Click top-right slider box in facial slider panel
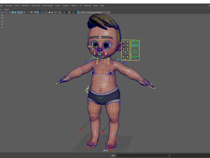 click(128, 42)
